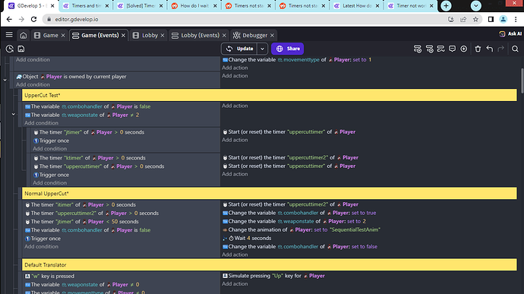Select the movementtype set to 1 action
The height and width of the screenshot is (294, 524).
pos(297,60)
